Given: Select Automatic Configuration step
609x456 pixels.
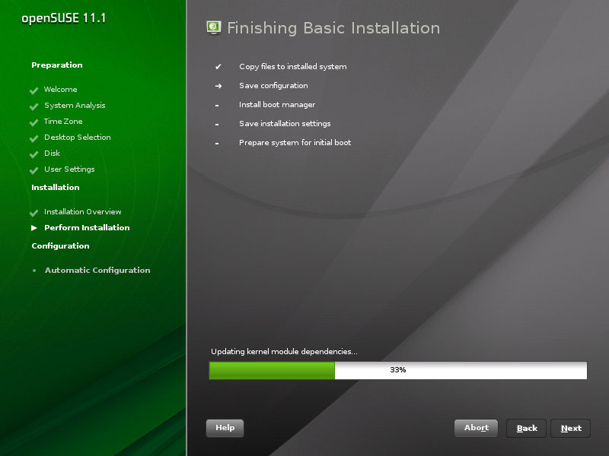Looking at the screenshot, I should point(97,271).
